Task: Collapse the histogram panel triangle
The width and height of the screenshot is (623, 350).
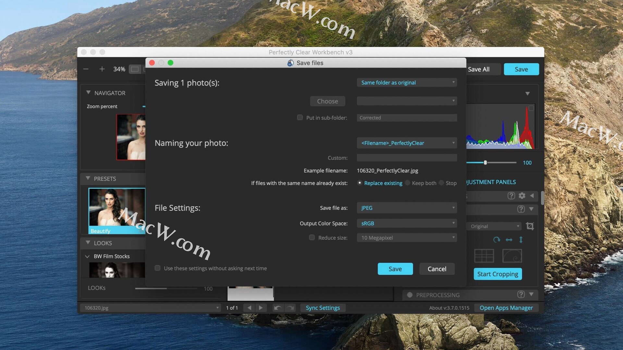Action: (528, 94)
